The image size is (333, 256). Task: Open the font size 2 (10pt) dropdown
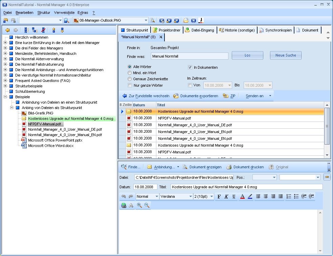click(x=212, y=196)
